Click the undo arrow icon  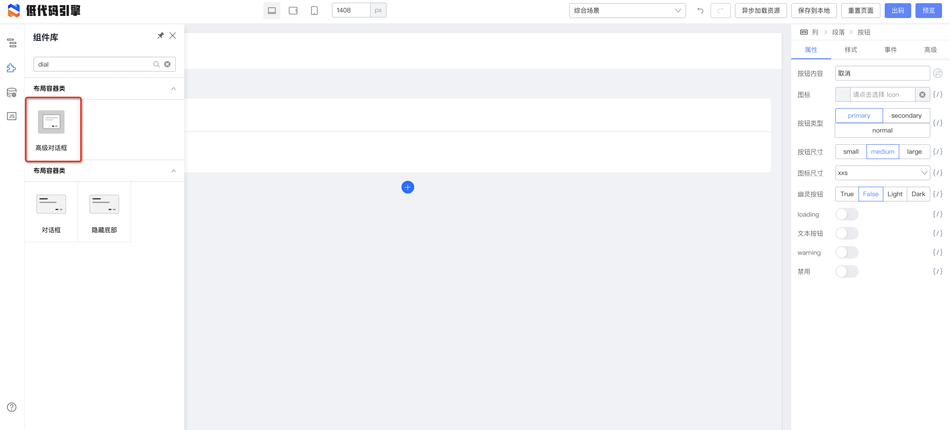700,11
